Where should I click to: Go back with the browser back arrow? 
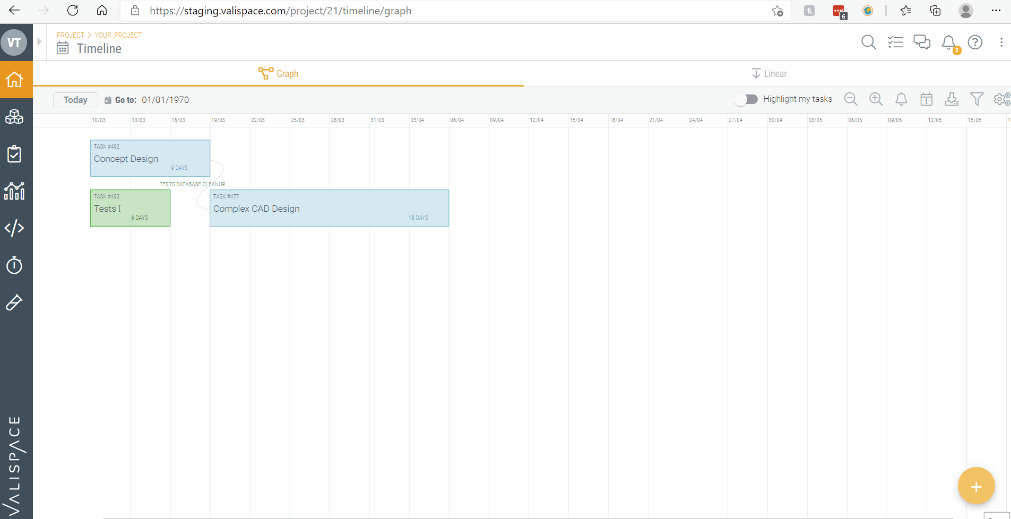(14, 11)
